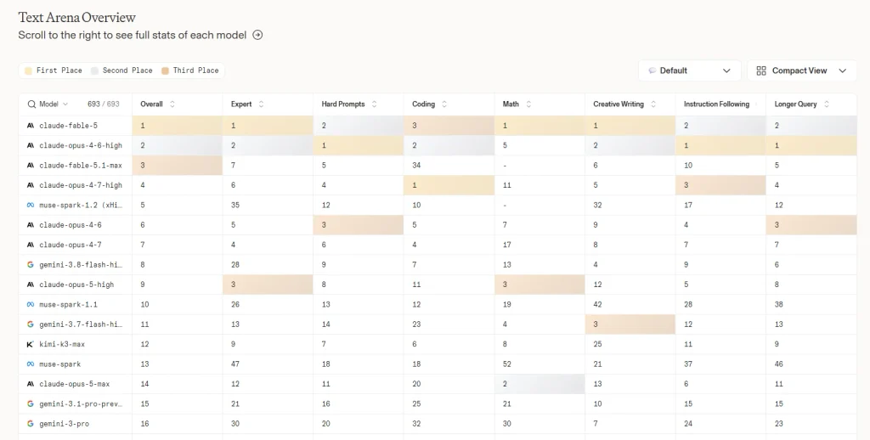Click the Second Place legend swatch
Screen dimensions: 870x440
tap(94, 71)
